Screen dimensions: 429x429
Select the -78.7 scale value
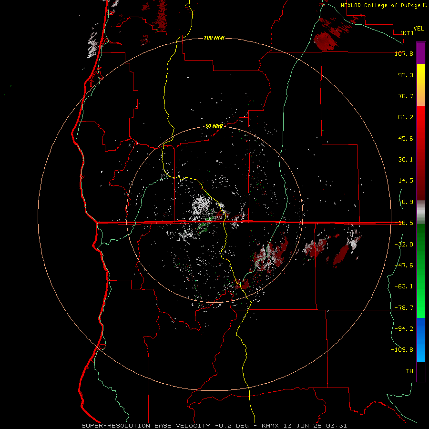point(404,308)
